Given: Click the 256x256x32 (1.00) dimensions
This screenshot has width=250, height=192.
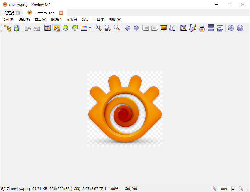Looking at the screenshot, I should pyautogui.click(x=65, y=189).
